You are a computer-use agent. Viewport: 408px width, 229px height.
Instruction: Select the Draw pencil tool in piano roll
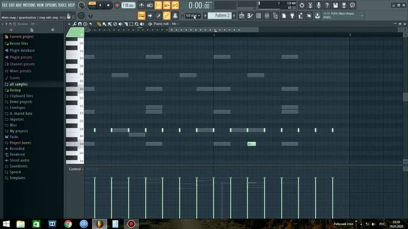pos(99,24)
